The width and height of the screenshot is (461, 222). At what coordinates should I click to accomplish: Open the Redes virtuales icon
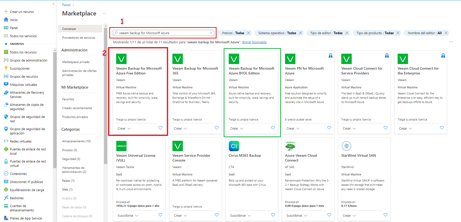pos(6,141)
